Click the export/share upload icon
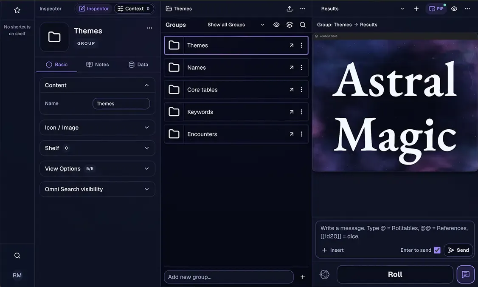The height and width of the screenshot is (287, 478). click(290, 9)
